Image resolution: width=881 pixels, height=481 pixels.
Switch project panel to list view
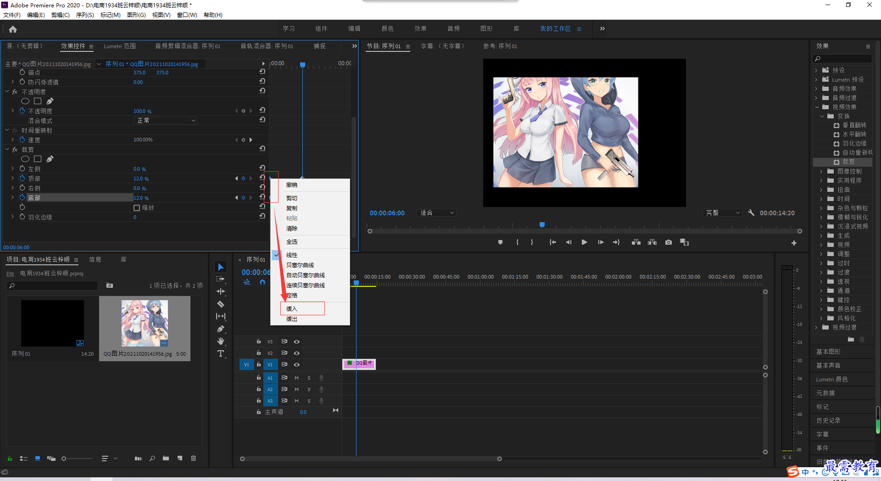[24, 458]
